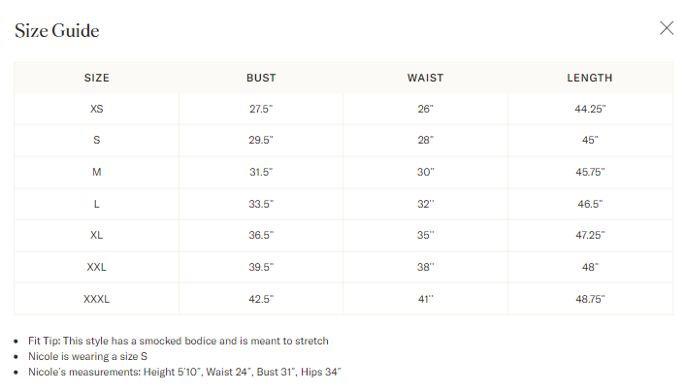This screenshot has width=685, height=392.
Task: Close the Size Guide dialog
Action: [x=667, y=28]
